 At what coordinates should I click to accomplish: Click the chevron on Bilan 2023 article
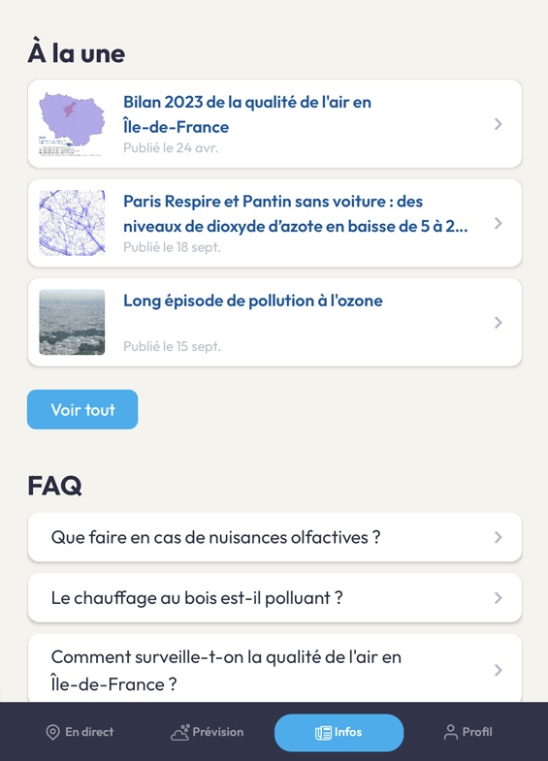pyautogui.click(x=498, y=124)
